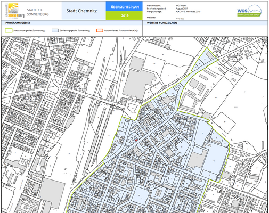
Task: Click the Stadtumbaugebiet Sonnenberg legend label
Action: [29, 31]
